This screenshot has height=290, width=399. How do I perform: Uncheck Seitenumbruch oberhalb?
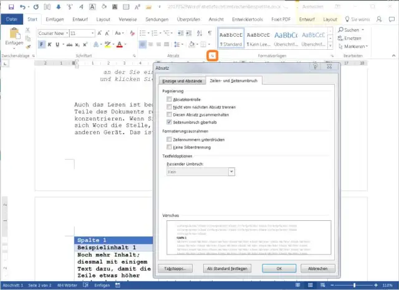[170, 123]
